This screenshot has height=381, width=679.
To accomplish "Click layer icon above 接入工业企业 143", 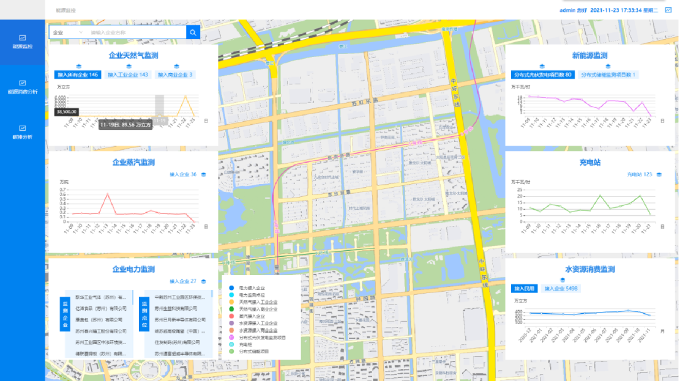I will click(129, 66).
